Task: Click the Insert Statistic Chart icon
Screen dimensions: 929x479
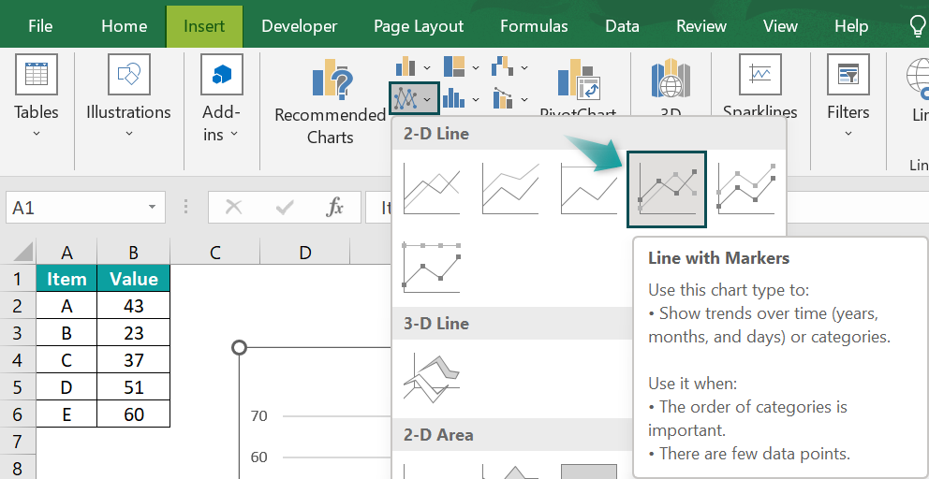Action: (454, 98)
